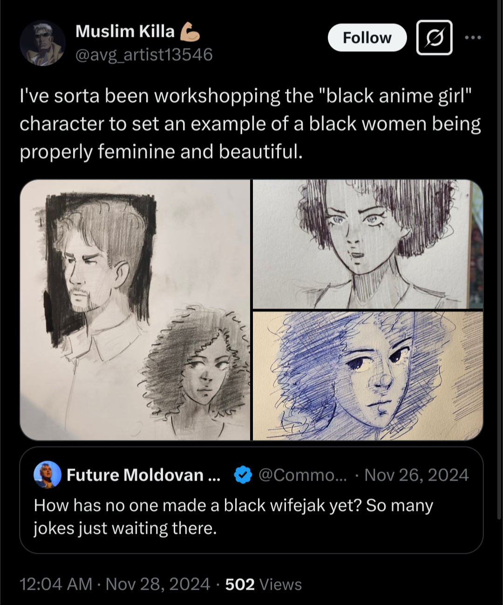Click the 12:04 AM Nov 28, 2024 timestamp
Viewport: 503px width, 605px height.
(115, 584)
